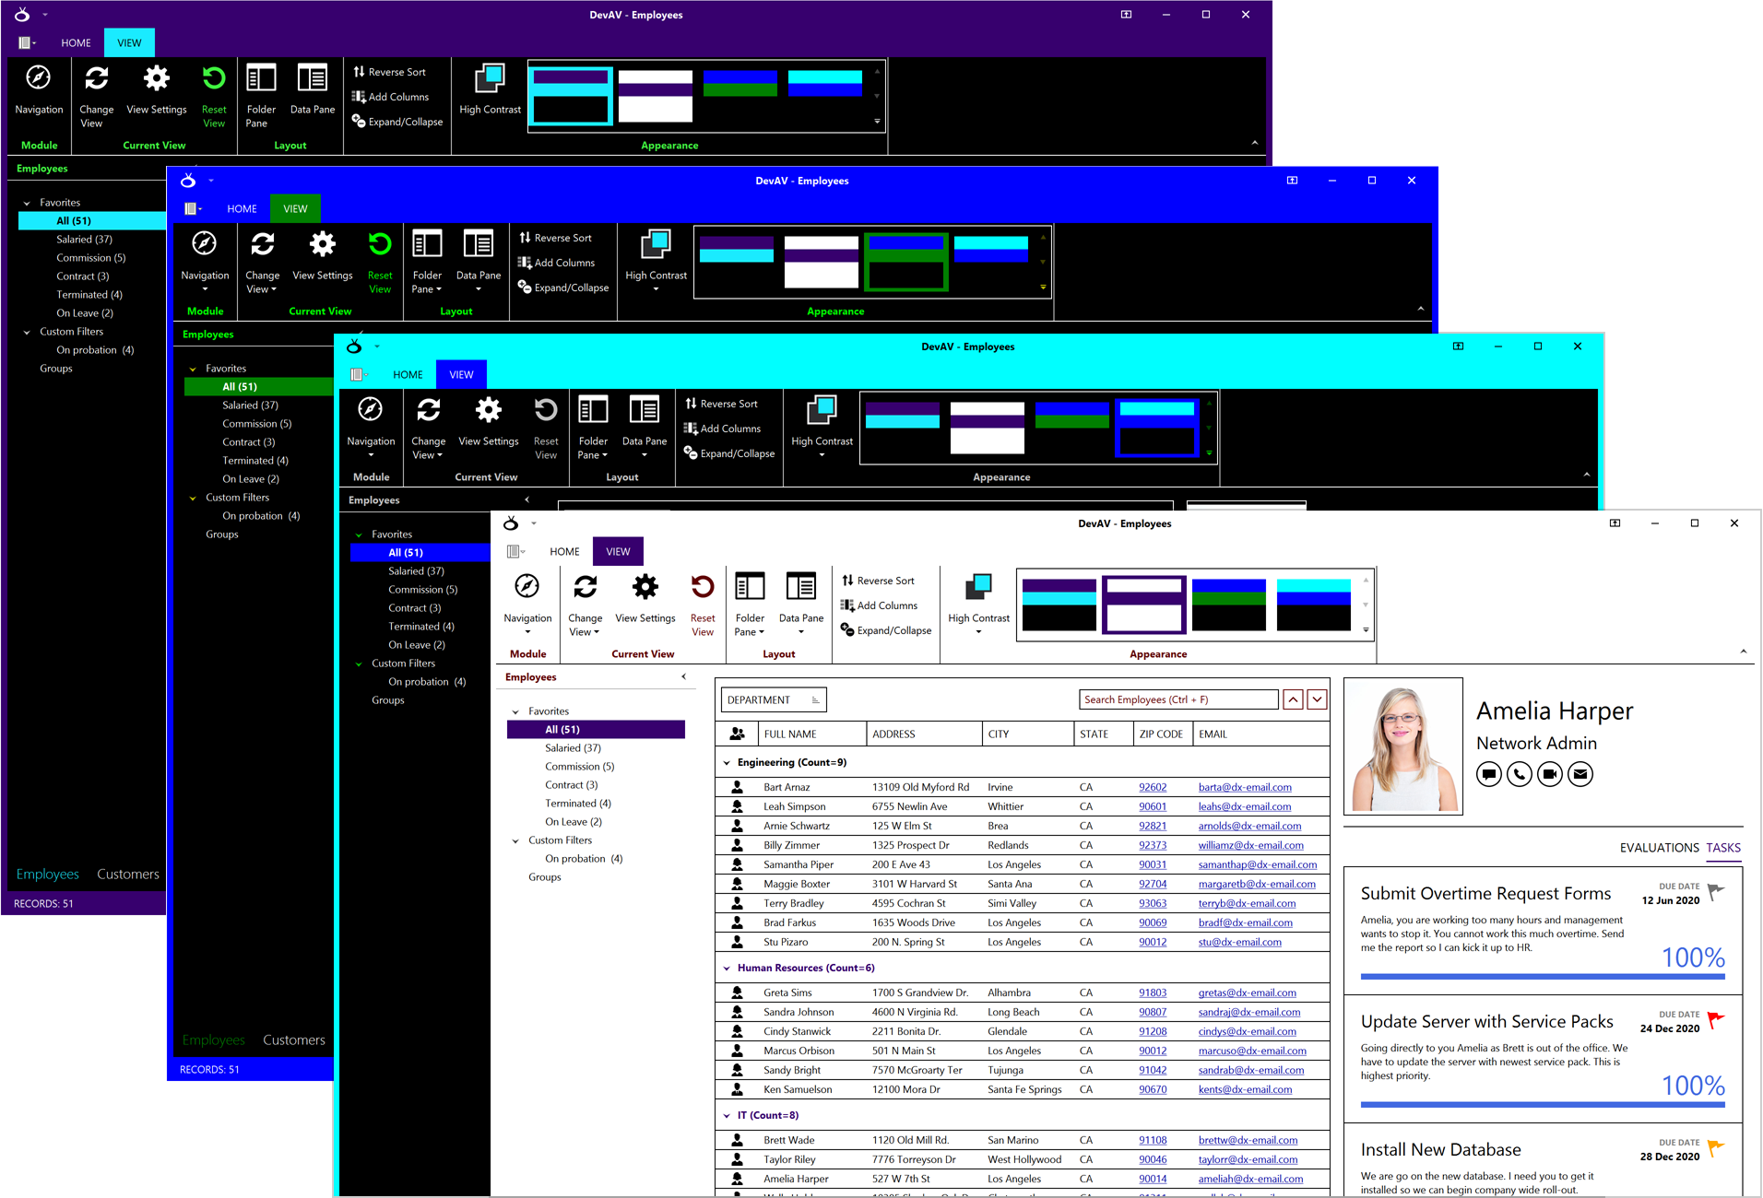This screenshot has width=1763, height=1198.
Task: Click the email envelope icon for Amelia Harper
Action: (1580, 774)
